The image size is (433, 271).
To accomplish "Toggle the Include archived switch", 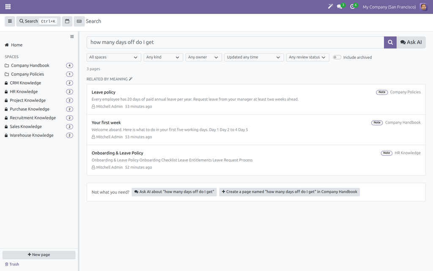I will tap(337, 57).
